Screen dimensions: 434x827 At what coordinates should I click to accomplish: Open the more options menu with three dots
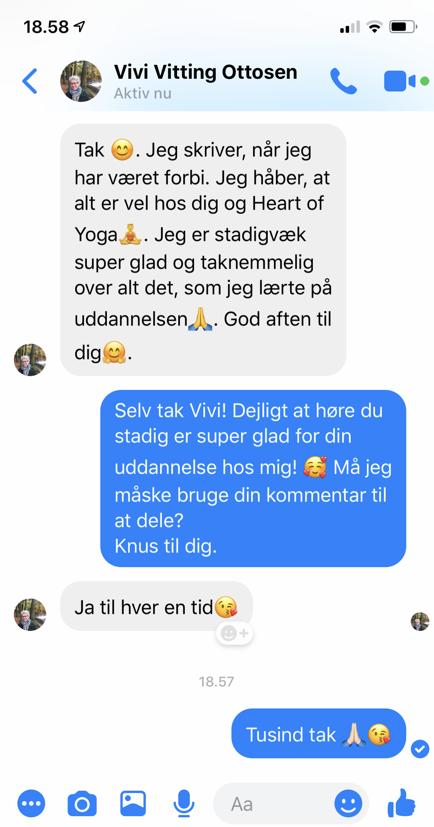31,803
